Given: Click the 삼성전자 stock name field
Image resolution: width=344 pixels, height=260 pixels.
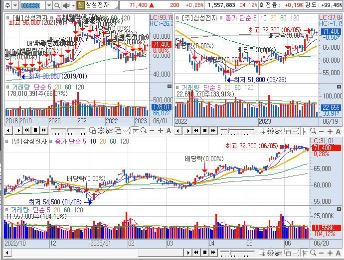Looking at the screenshot, I should (101, 5).
